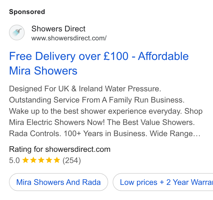Click the 5.0 rating score
Image resolution: width=213 pixels, height=200 pixels.
click(14, 160)
